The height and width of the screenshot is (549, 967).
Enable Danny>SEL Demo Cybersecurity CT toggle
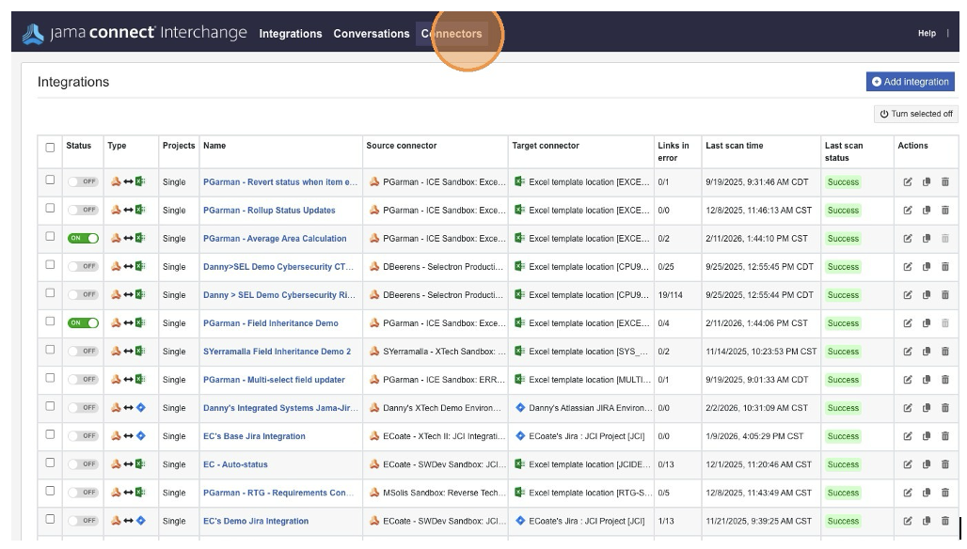pos(84,267)
